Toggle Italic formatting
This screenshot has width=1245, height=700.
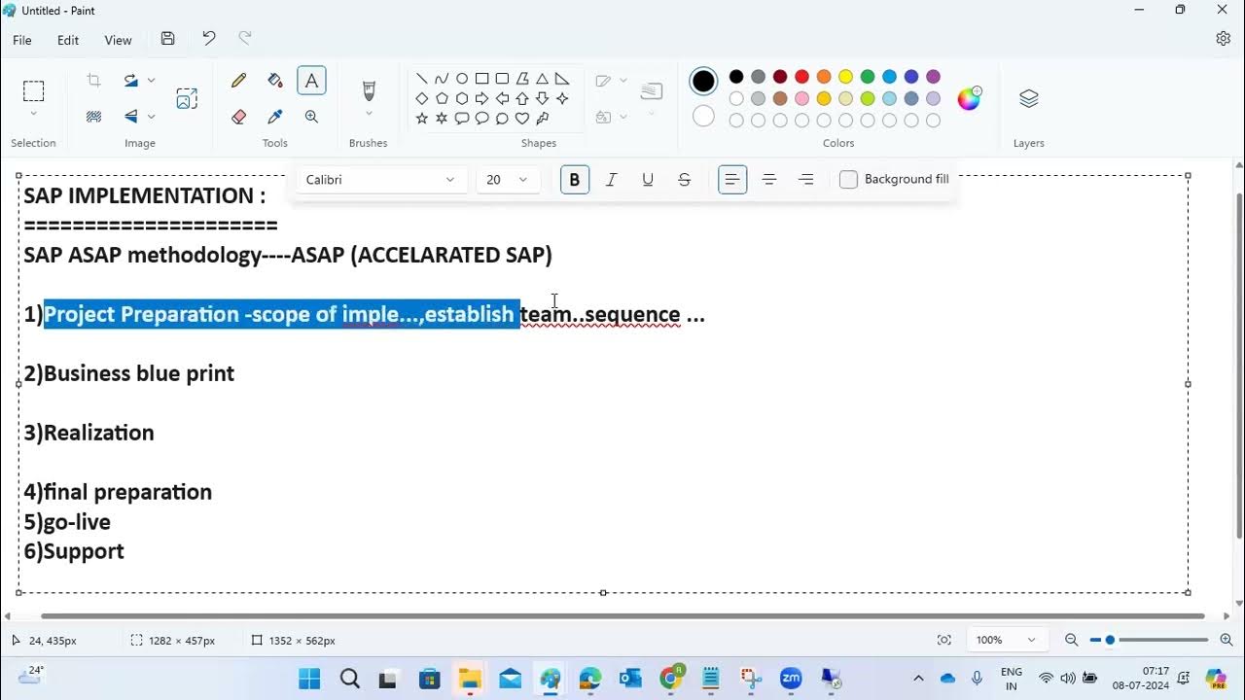[611, 180]
